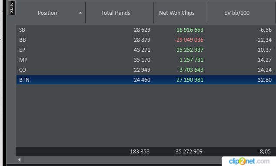Click the BB net won value -29 049 036
The width and height of the screenshot is (276, 166).
coord(189,40)
